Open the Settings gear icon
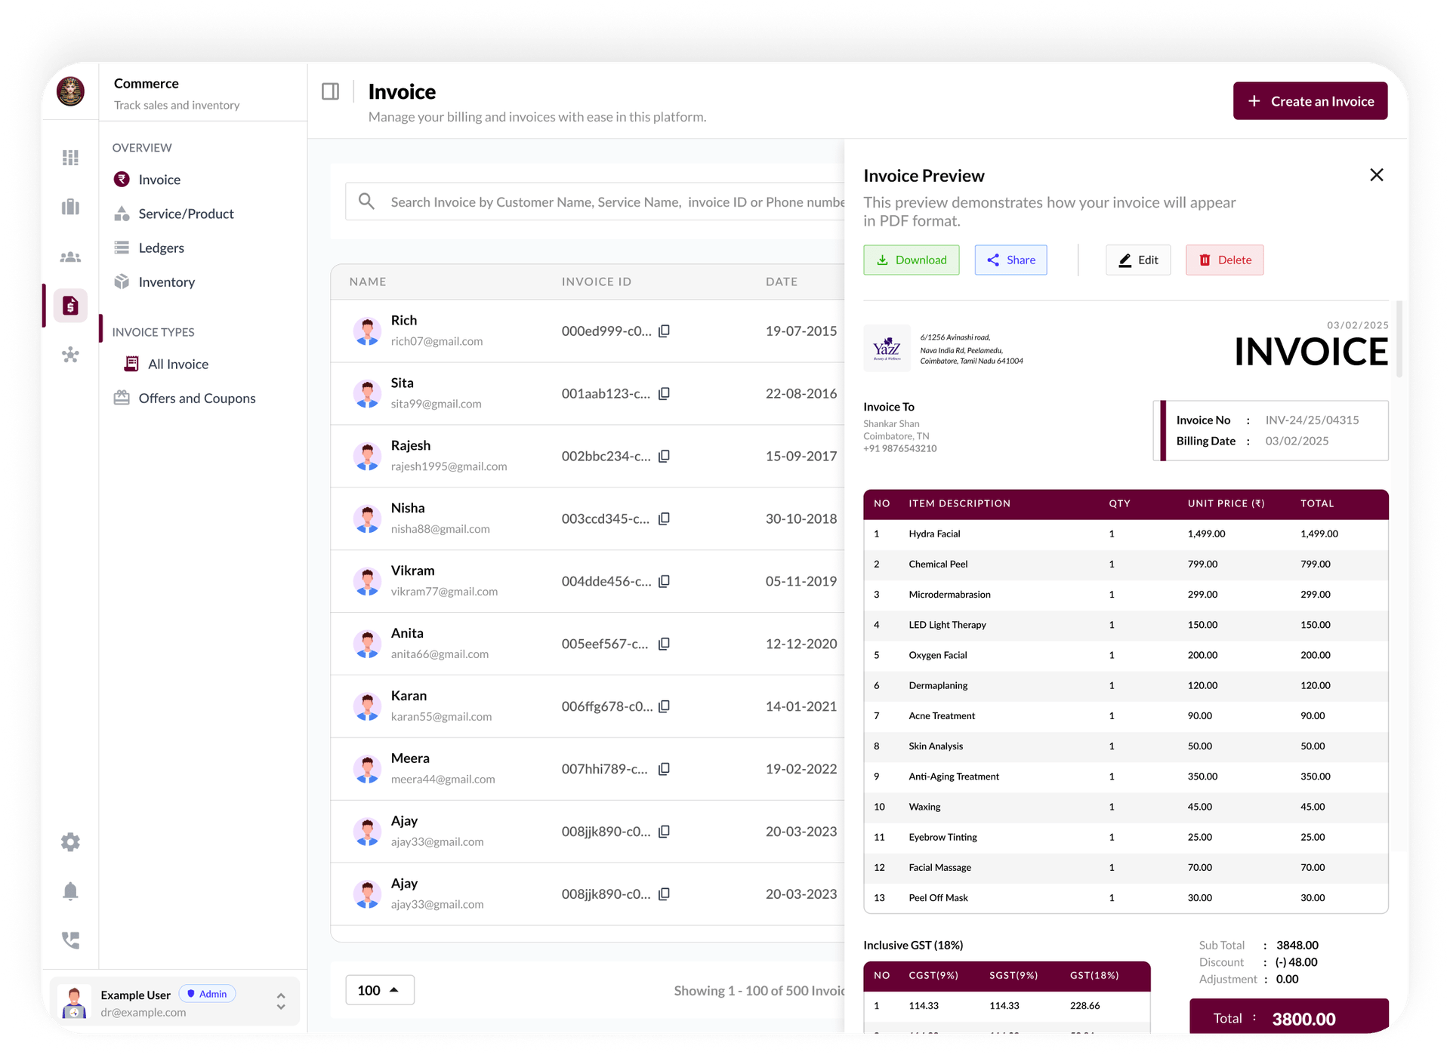Image resolution: width=1450 pixels, height=1055 pixels. (x=70, y=841)
